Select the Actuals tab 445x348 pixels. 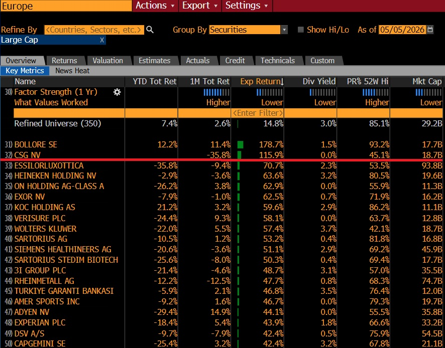click(x=198, y=61)
